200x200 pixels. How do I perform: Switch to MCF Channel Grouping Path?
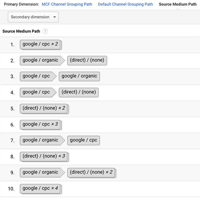tap(67, 4)
